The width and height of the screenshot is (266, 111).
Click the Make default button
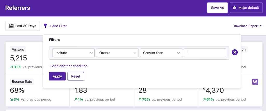(246, 8)
